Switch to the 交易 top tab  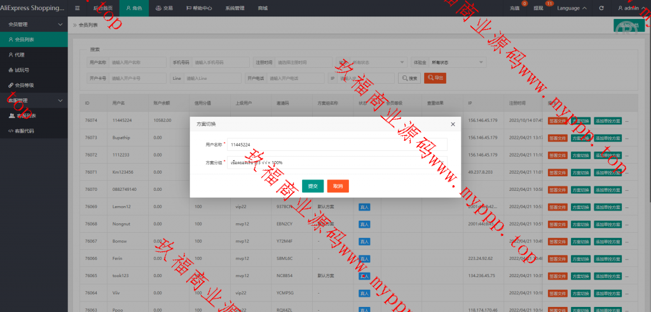(164, 8)
